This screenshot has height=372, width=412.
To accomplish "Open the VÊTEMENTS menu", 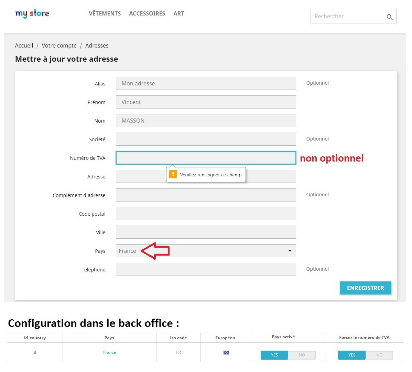I will click(105, 14).
